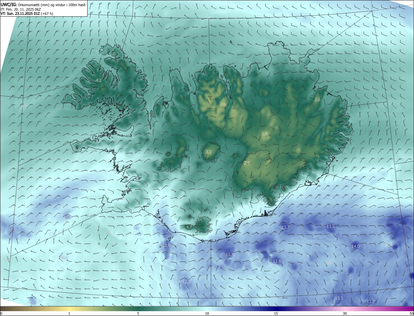The height and width of the screenshot is (316, 414).
Task: Click the 12.0 value at the left edge
Action: 12,229
